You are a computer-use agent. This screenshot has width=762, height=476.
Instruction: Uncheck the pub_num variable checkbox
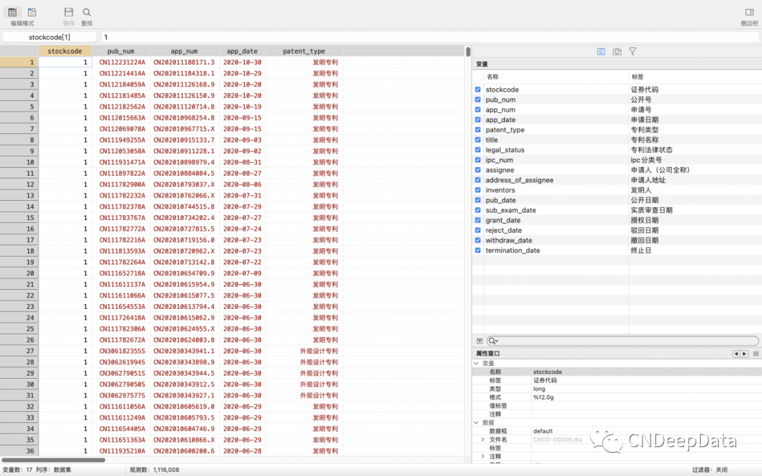(478, 99)
